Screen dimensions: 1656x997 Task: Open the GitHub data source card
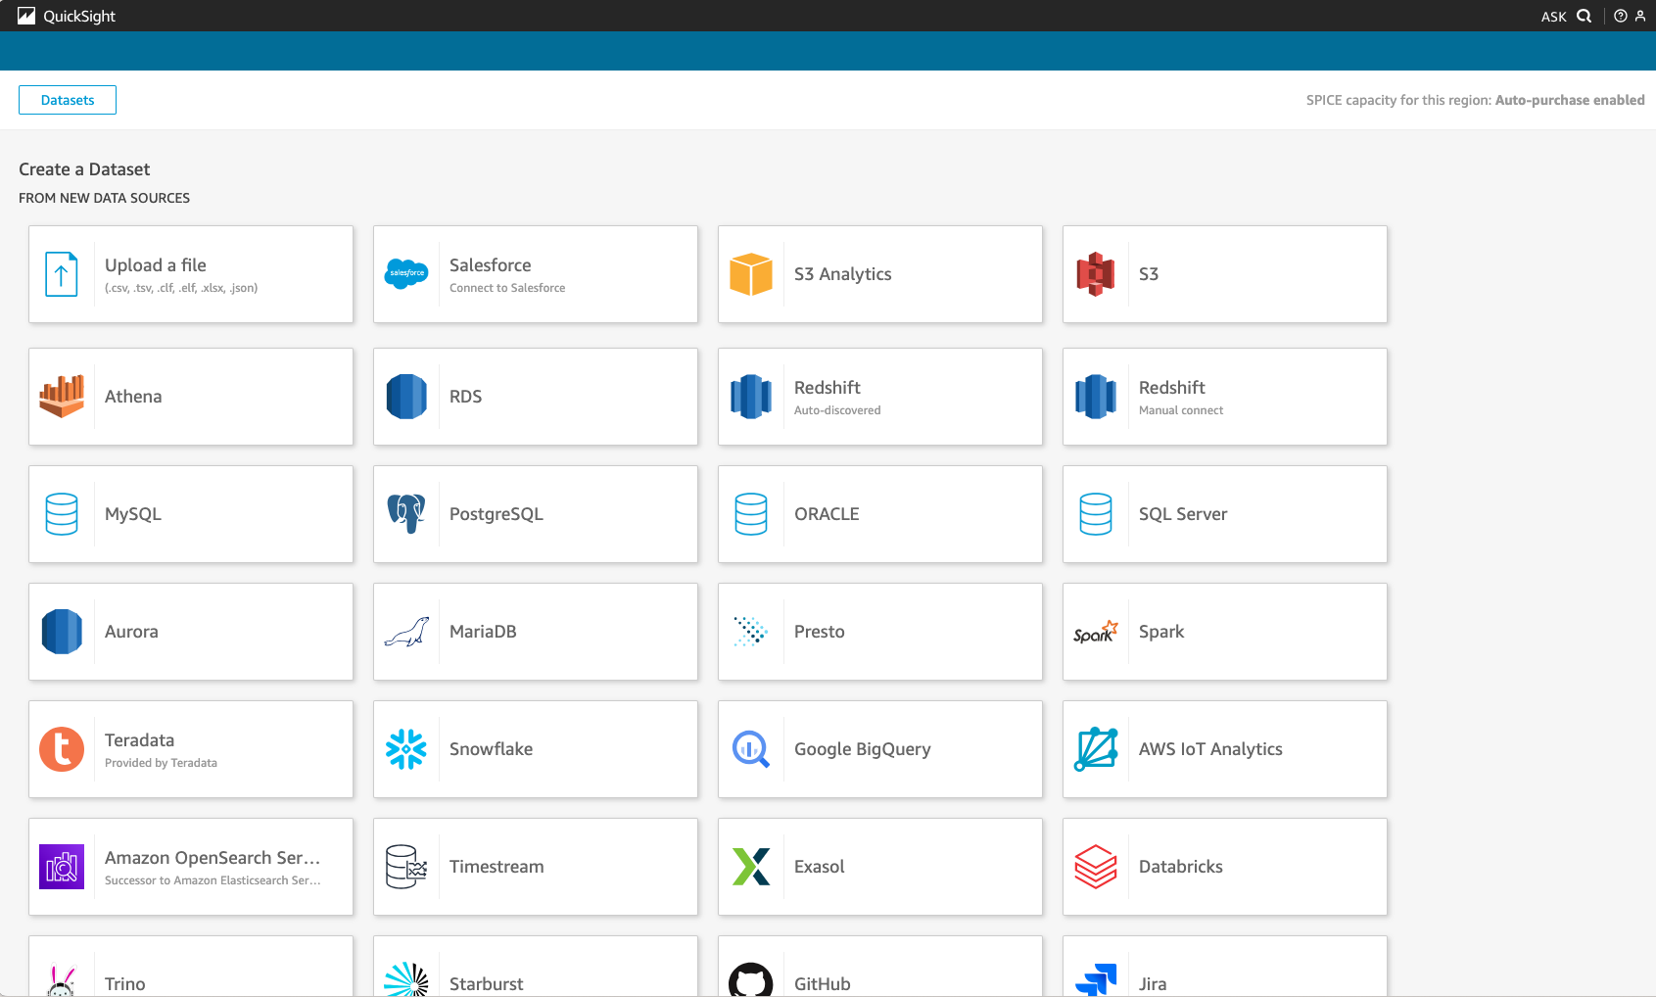[880, 967]
